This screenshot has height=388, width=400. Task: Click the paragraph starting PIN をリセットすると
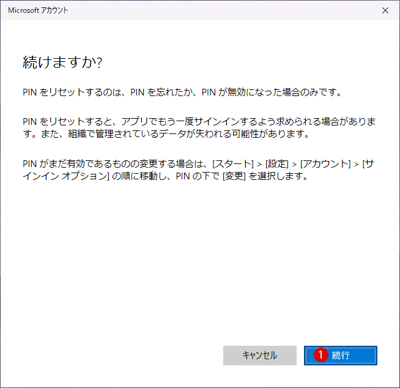click(x=199, y=128)
